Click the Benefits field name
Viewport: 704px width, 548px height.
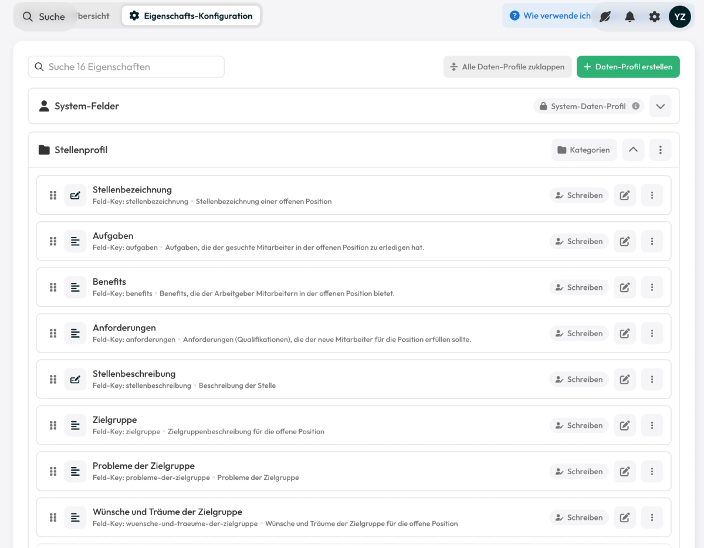109,282
